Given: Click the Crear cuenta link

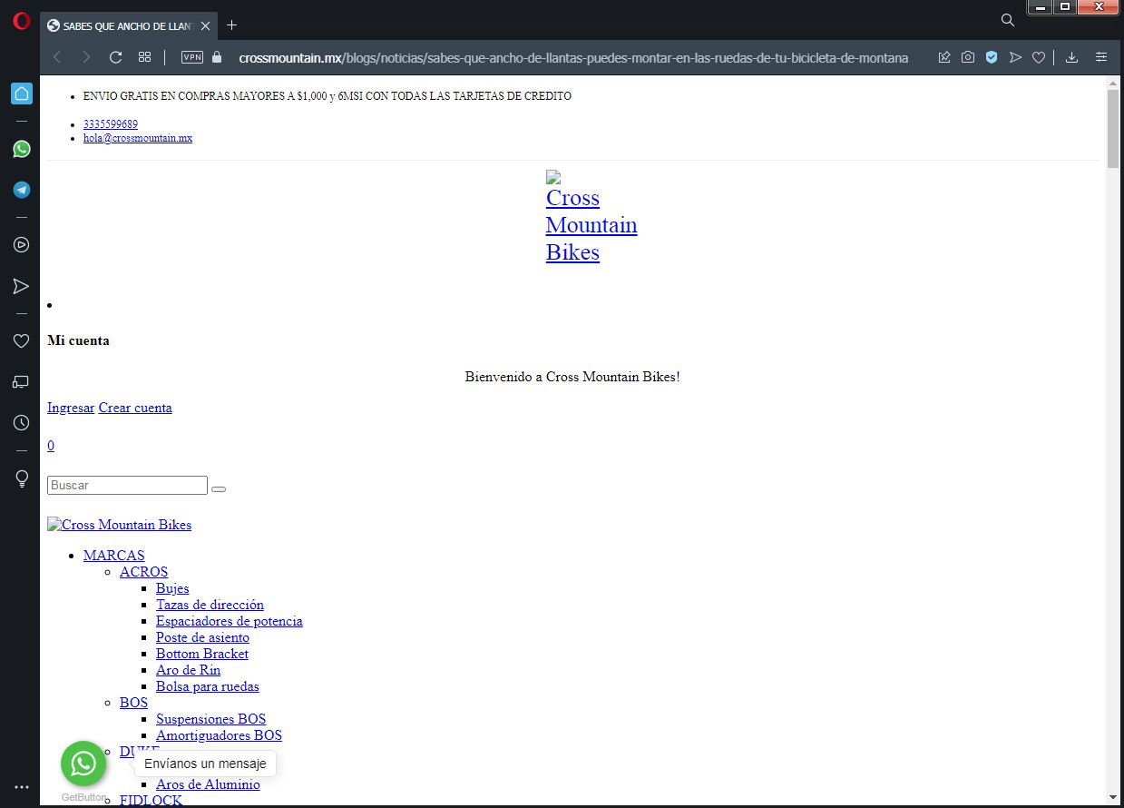Looking at the screenshot, I should click(135, 408).
